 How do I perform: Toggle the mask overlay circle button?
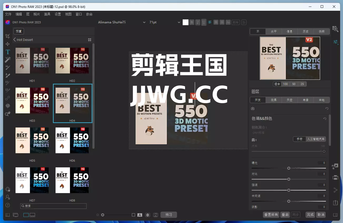[x=148, y=215]
